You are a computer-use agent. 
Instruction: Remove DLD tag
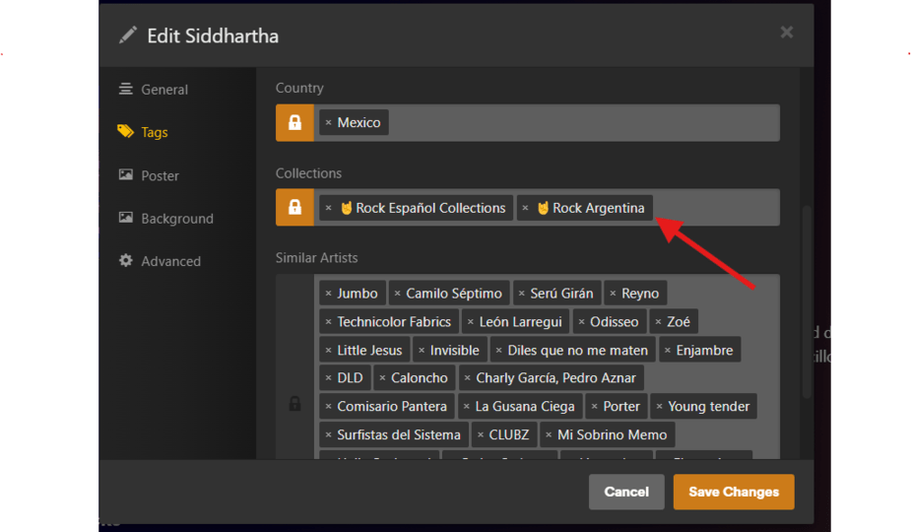coord(328,378)
